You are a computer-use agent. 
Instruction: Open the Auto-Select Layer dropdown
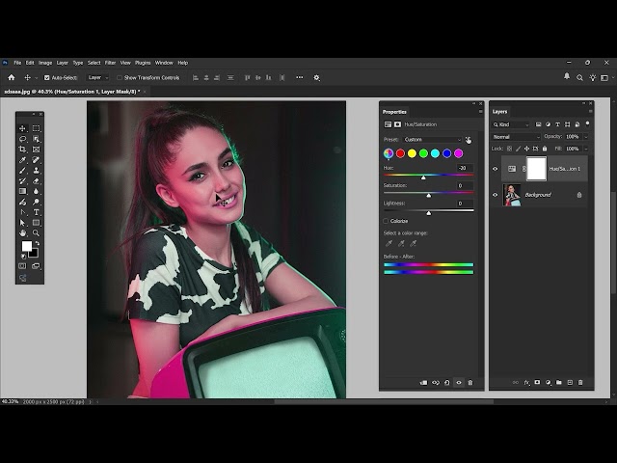point(97,78)
